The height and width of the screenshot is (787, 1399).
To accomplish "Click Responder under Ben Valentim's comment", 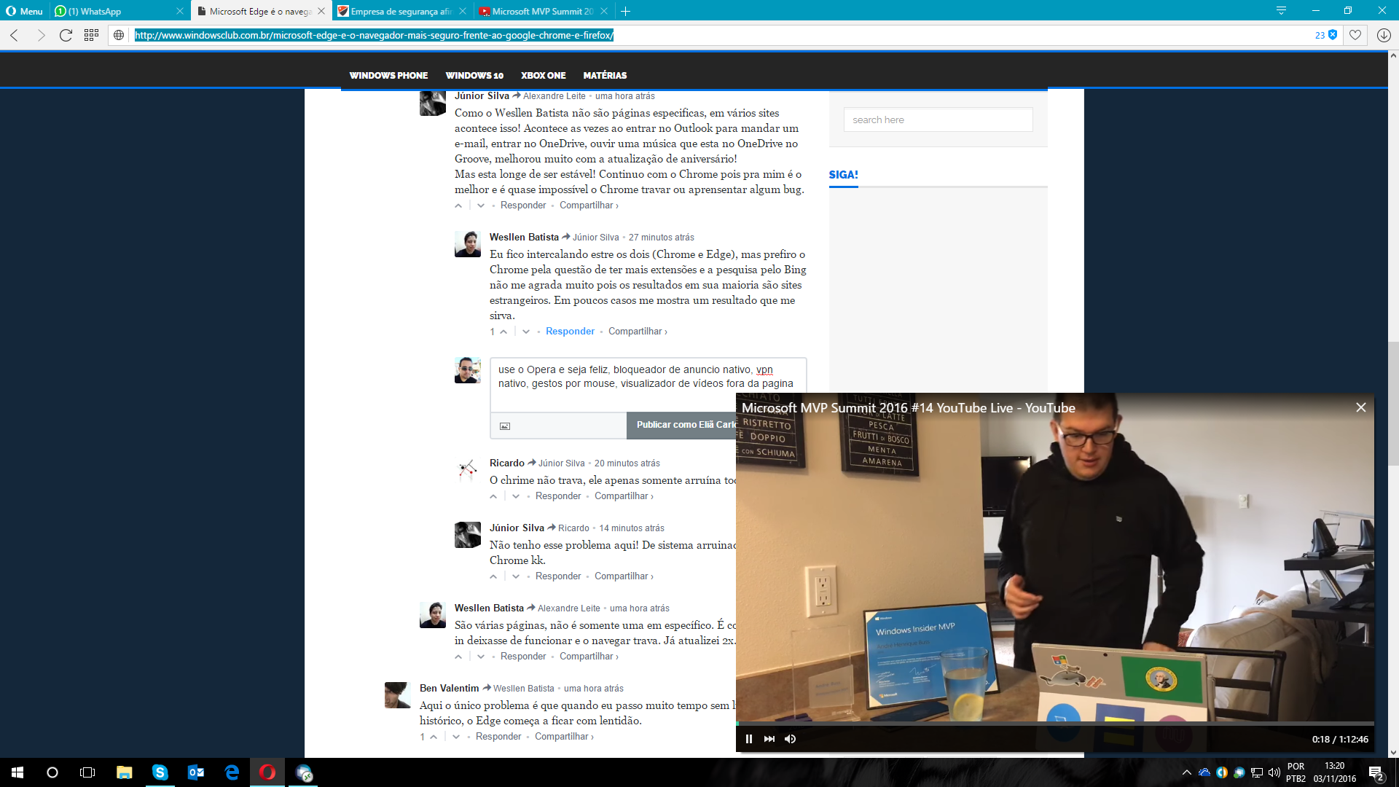I will tap(498, 737).
